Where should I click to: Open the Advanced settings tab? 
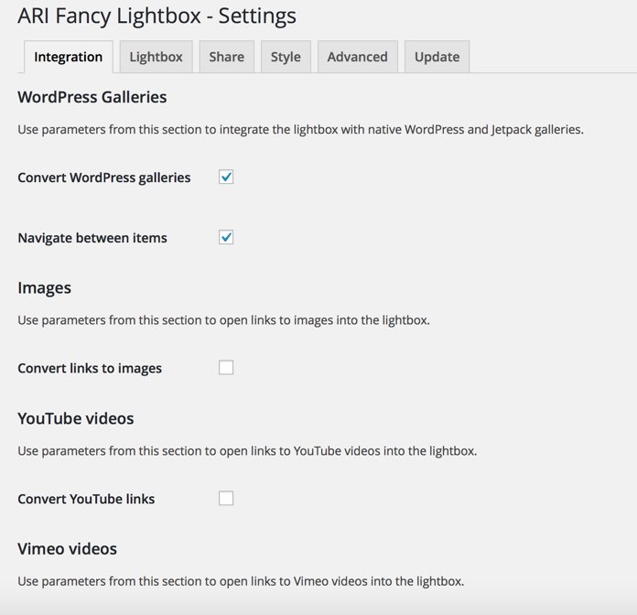point(357,57)
